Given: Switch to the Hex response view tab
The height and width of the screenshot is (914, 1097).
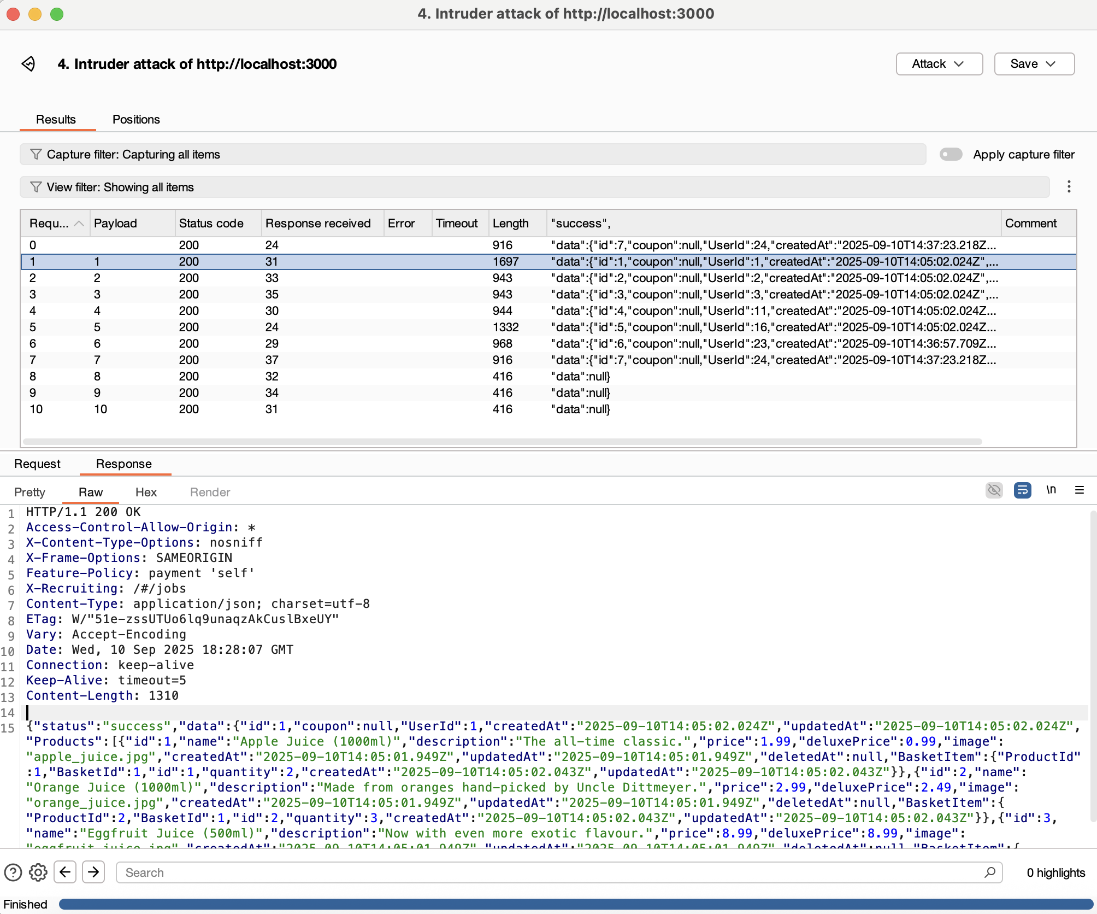Looking at the screenshot, I should coord(146,492).
